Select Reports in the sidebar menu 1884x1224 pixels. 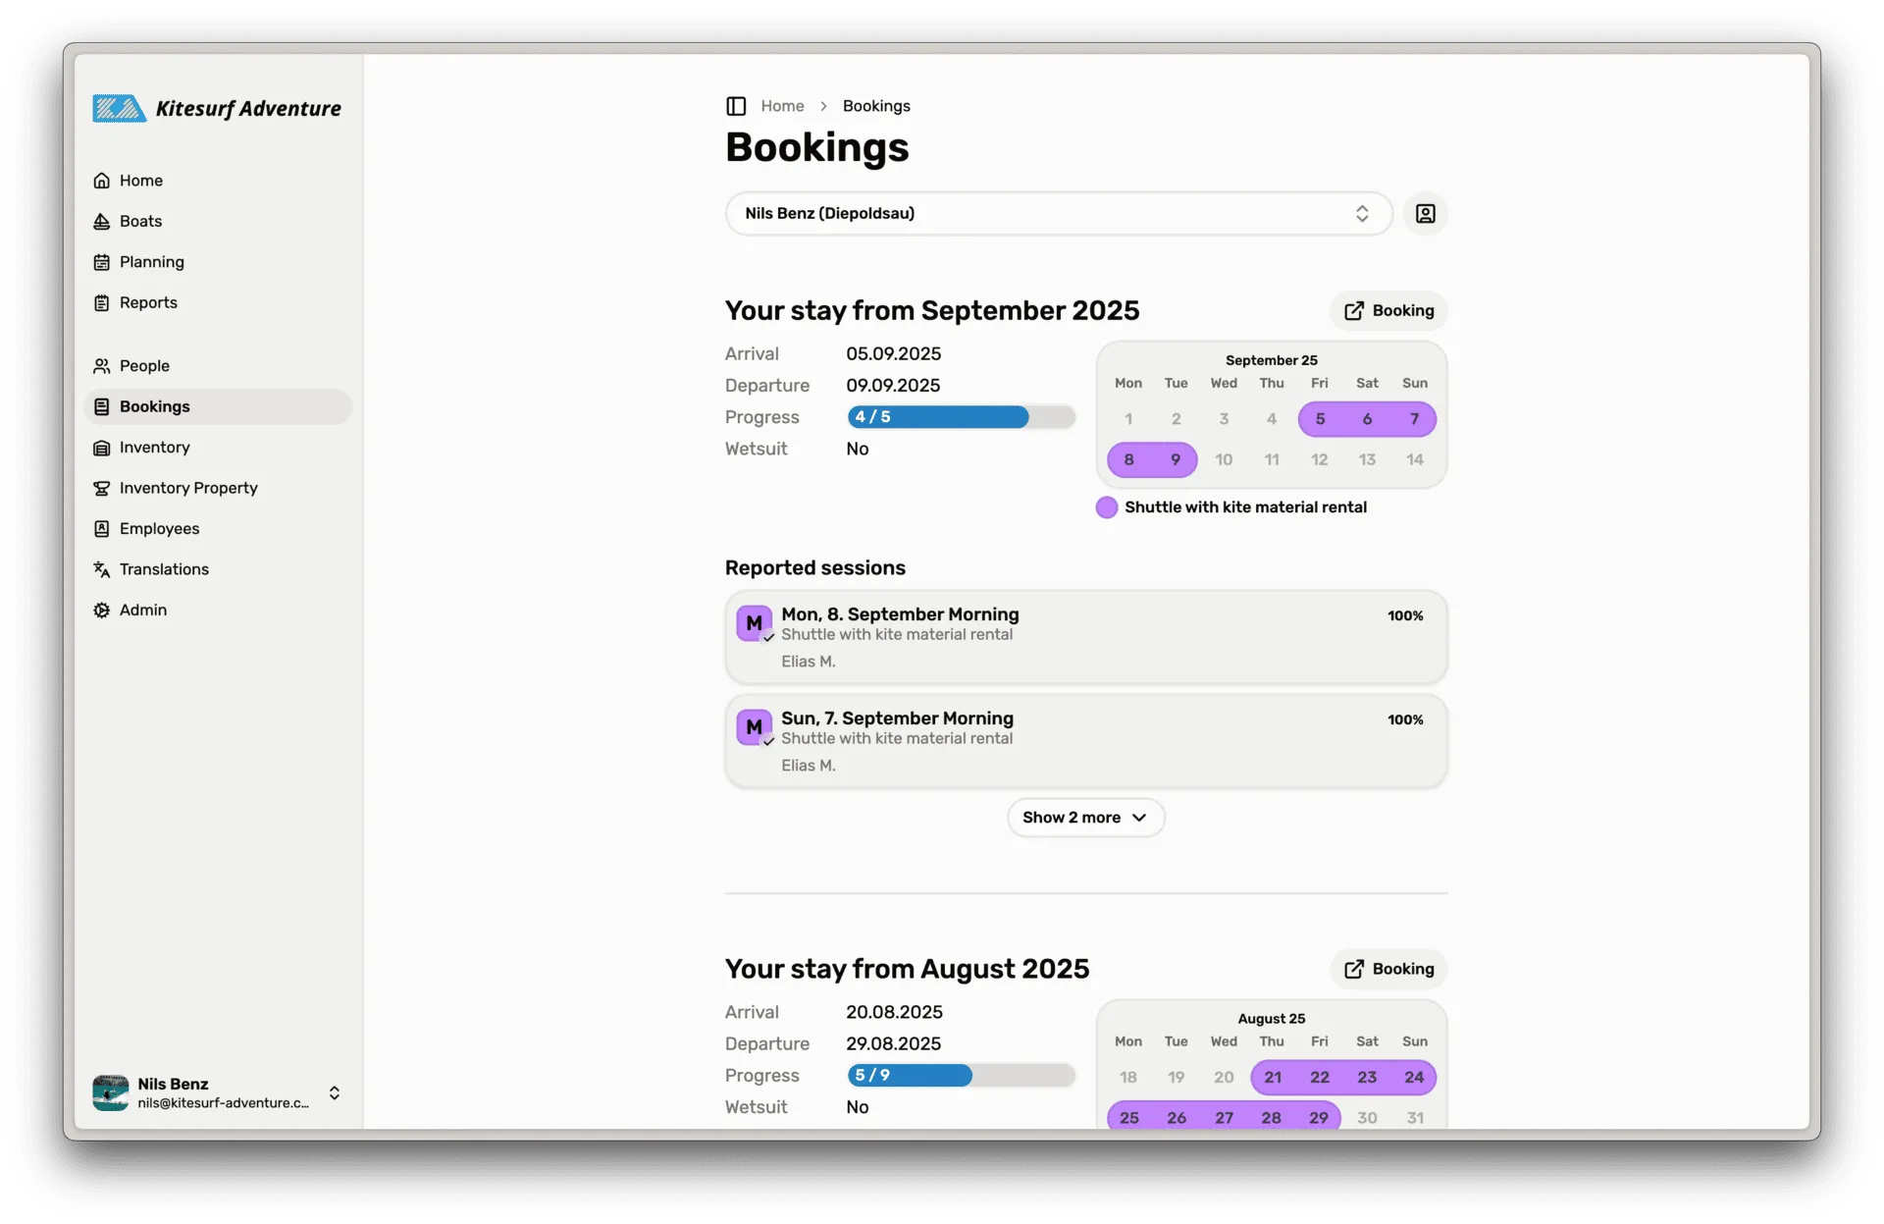148,303
